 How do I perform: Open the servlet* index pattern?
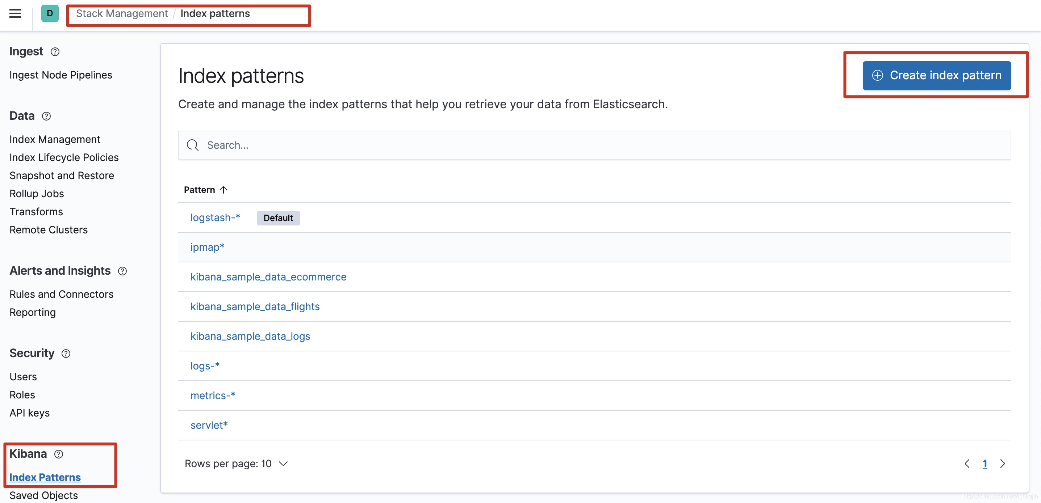click(x=209, y=425)
